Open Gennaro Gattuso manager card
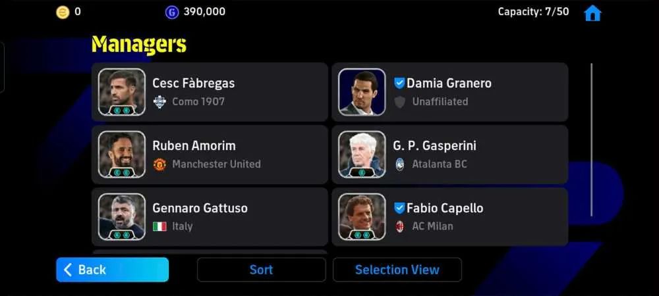 [210, 217]
